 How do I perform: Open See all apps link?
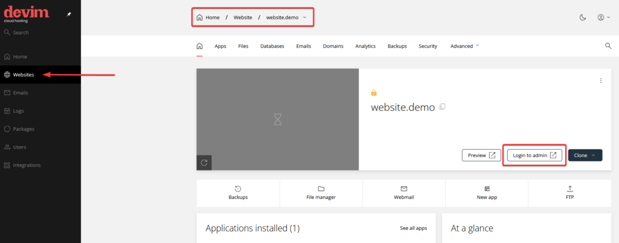(413, 228)
